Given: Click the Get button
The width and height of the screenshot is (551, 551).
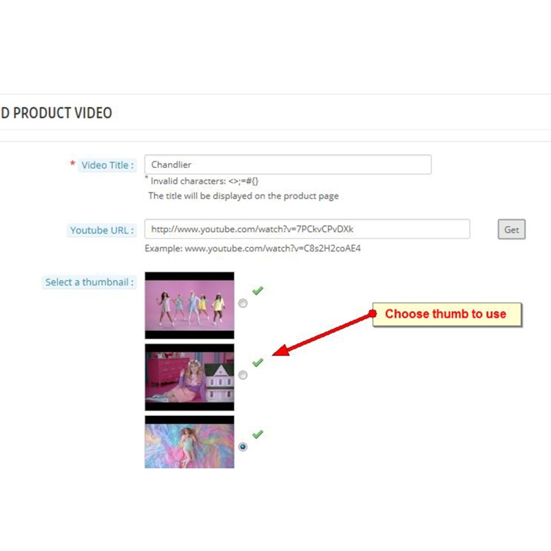Looking at the screenshot, I should pyautogui.click(x=511, y=229).
